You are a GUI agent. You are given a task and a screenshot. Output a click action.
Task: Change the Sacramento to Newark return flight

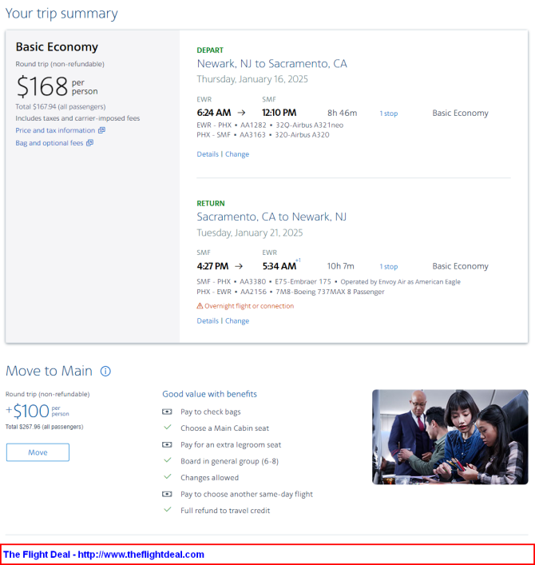[237, 321]
